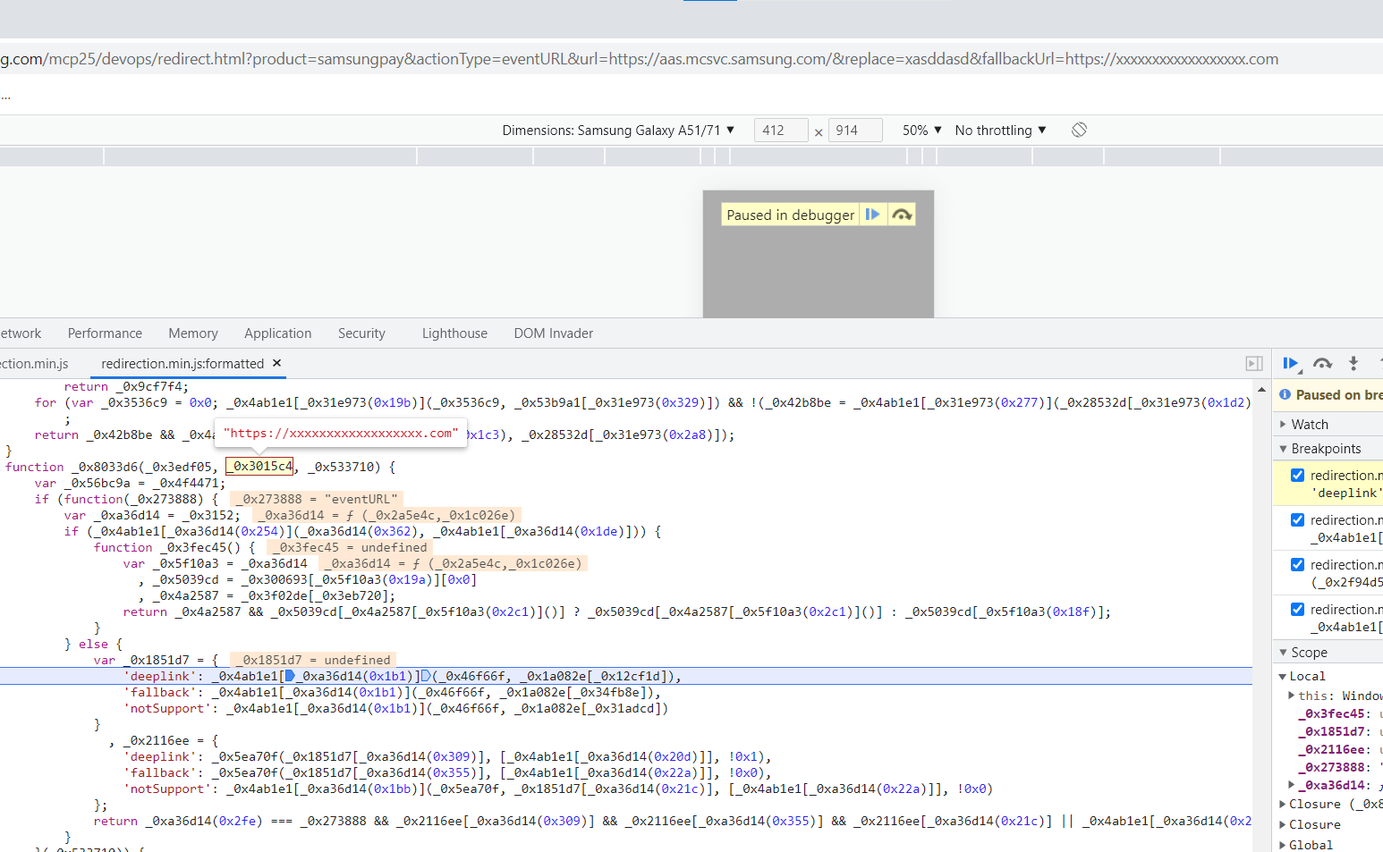Resume script execution in Sources debugger toolbar
Viewport: 1383px width, 852px height.
pos(1290,363)
